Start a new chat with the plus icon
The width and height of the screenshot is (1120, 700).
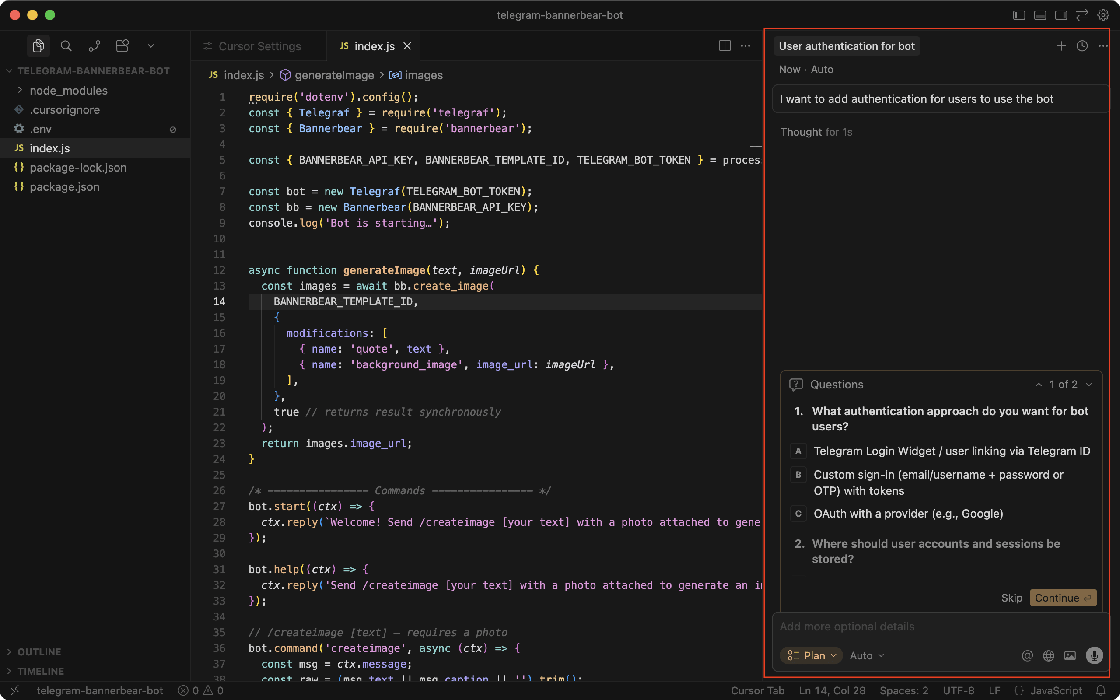tap(1060, 46)
